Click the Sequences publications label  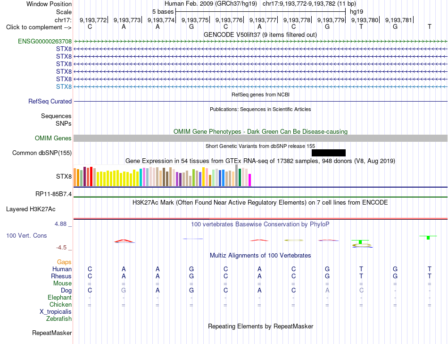[56, 116]
